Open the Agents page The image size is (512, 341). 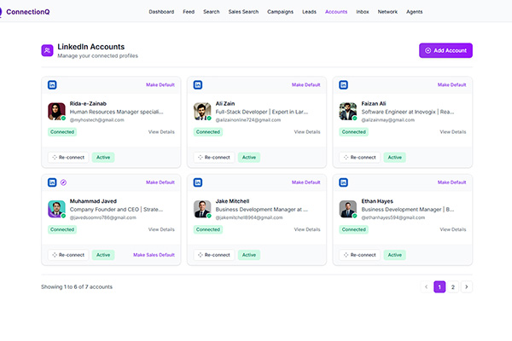point(415,12)
